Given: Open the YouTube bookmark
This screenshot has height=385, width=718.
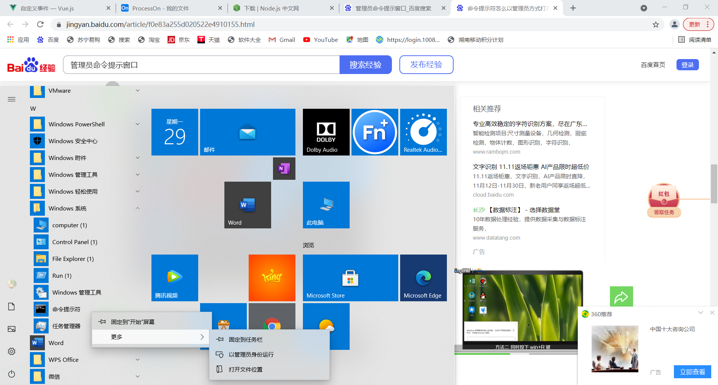Looking at the screenshot, I should (x=320, y=40).
